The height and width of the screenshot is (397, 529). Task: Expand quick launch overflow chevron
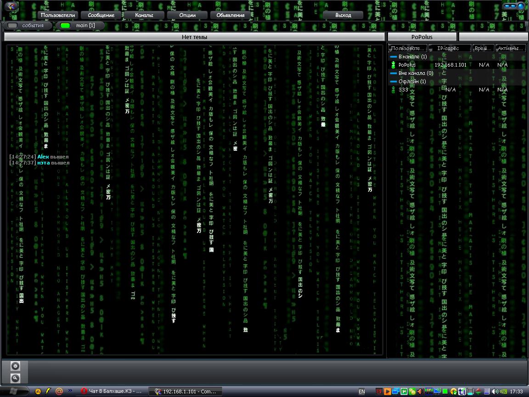[x=70, y=391]
